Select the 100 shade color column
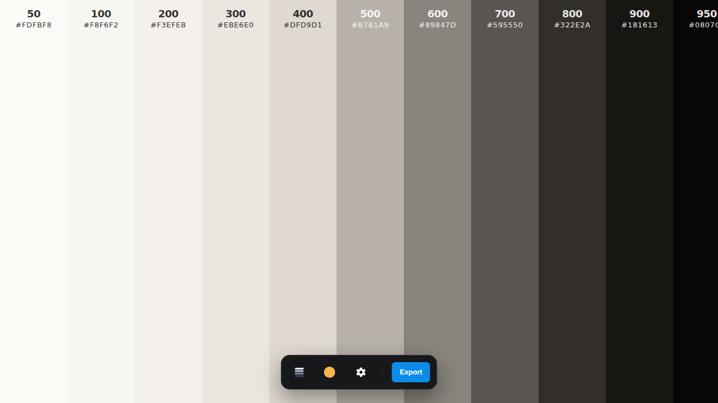Screen dimensions: 718x403 coord(101,201)
